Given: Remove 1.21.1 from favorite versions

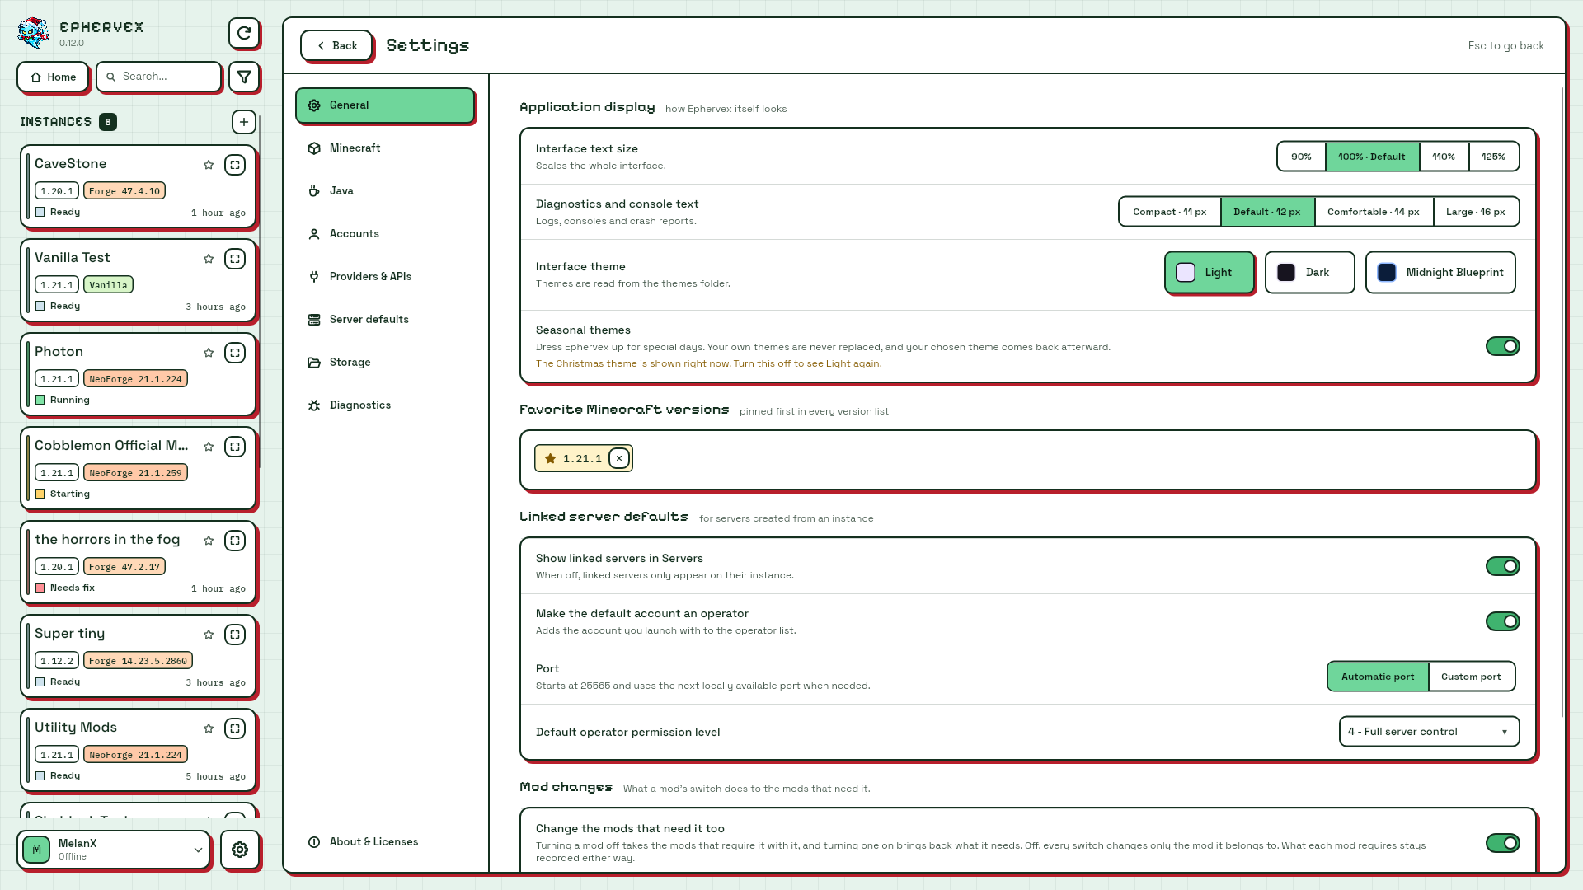Looking at the screenshot, I should (x=619, y=458).
